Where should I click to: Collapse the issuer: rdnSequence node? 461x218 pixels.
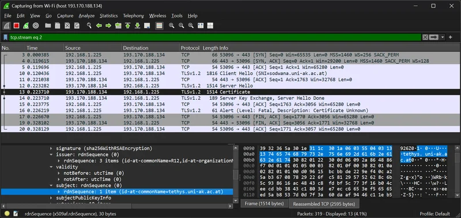tap(51, 155)
